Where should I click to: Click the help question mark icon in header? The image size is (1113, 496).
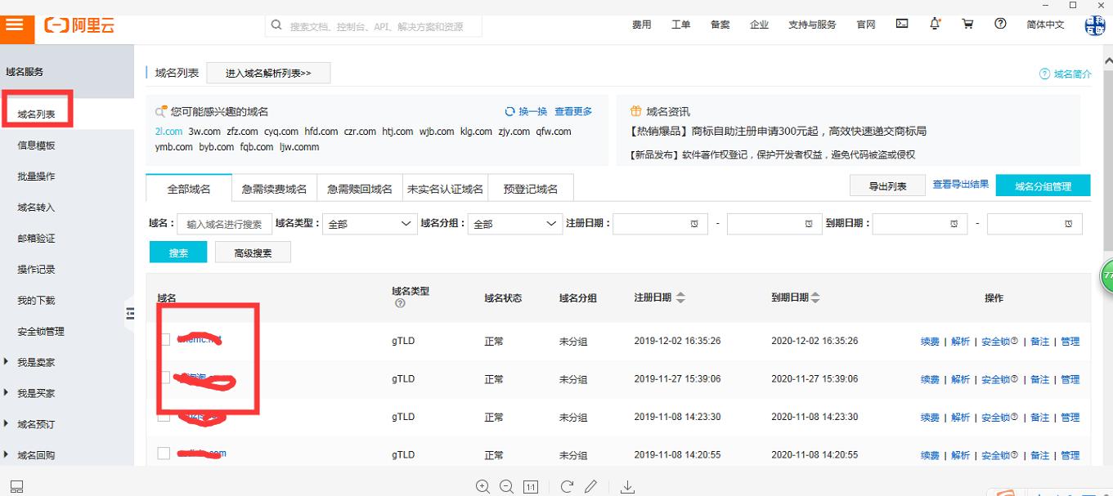(x=1000, y=25)
